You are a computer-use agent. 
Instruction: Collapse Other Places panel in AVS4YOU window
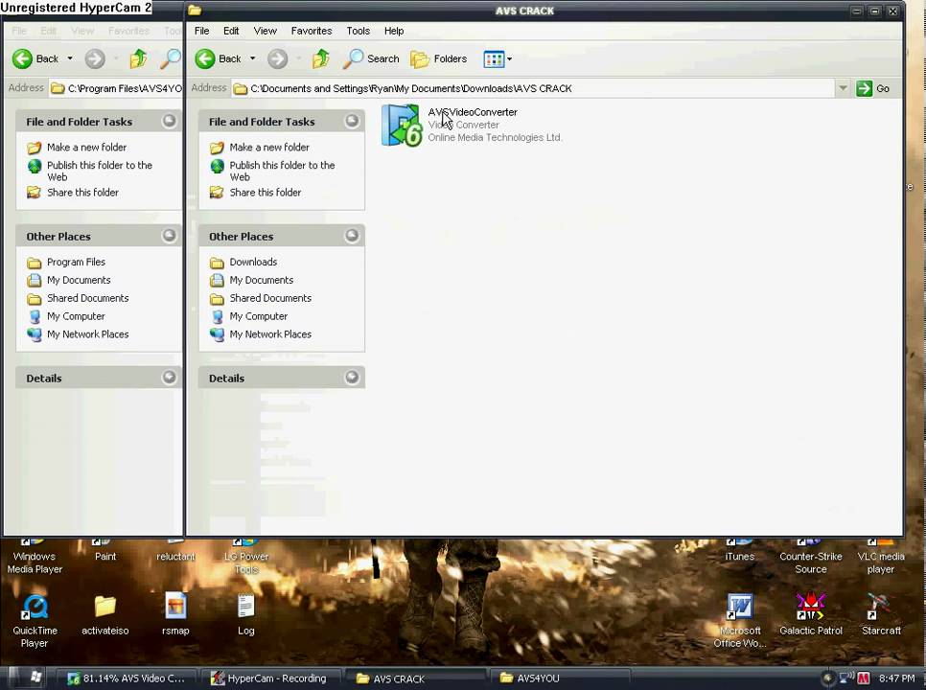pyautogui.click(x=169, y=236)
